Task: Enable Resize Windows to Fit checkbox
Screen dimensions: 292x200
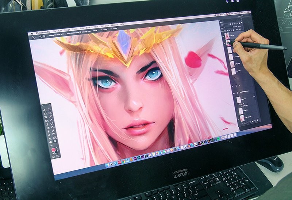Action: 48,36
